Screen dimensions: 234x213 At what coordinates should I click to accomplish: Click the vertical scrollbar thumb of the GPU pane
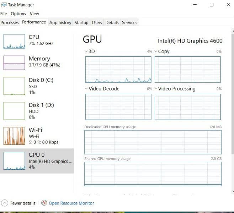coord(233,94)
